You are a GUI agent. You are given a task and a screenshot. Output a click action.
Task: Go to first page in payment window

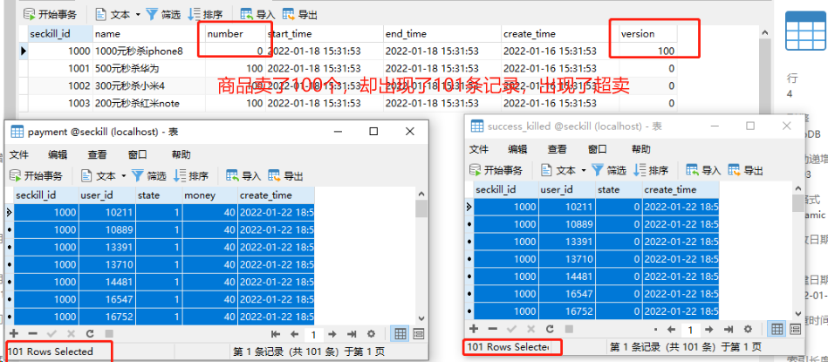click(x=275, y=334)
